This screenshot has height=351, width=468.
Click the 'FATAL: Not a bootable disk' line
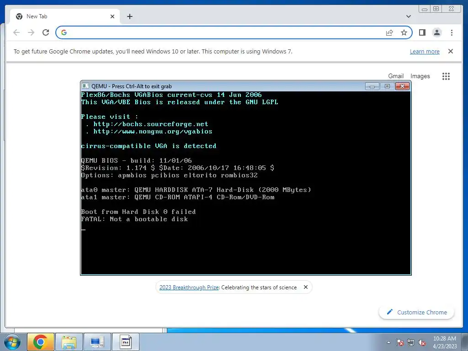[x=135, y=219]
